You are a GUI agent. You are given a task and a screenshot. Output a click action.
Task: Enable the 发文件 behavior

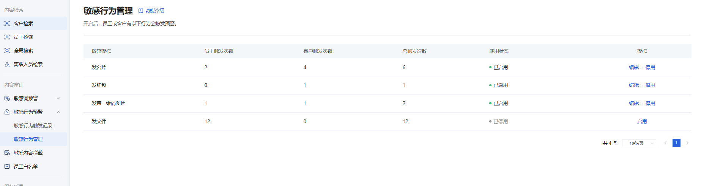(642, 121)
